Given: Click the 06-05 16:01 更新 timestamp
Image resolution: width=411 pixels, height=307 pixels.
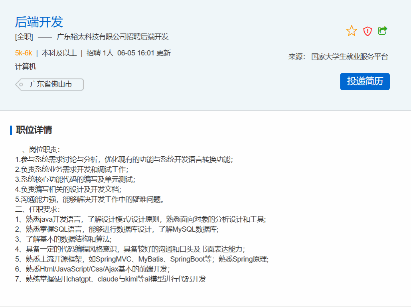Looking at the screenshot, I should pyautogui.click(x=144, y=53).
